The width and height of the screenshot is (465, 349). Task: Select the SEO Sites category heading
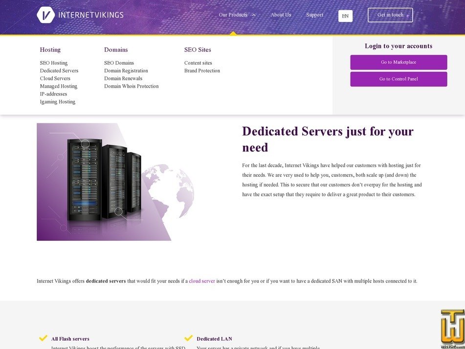[198, 49]
